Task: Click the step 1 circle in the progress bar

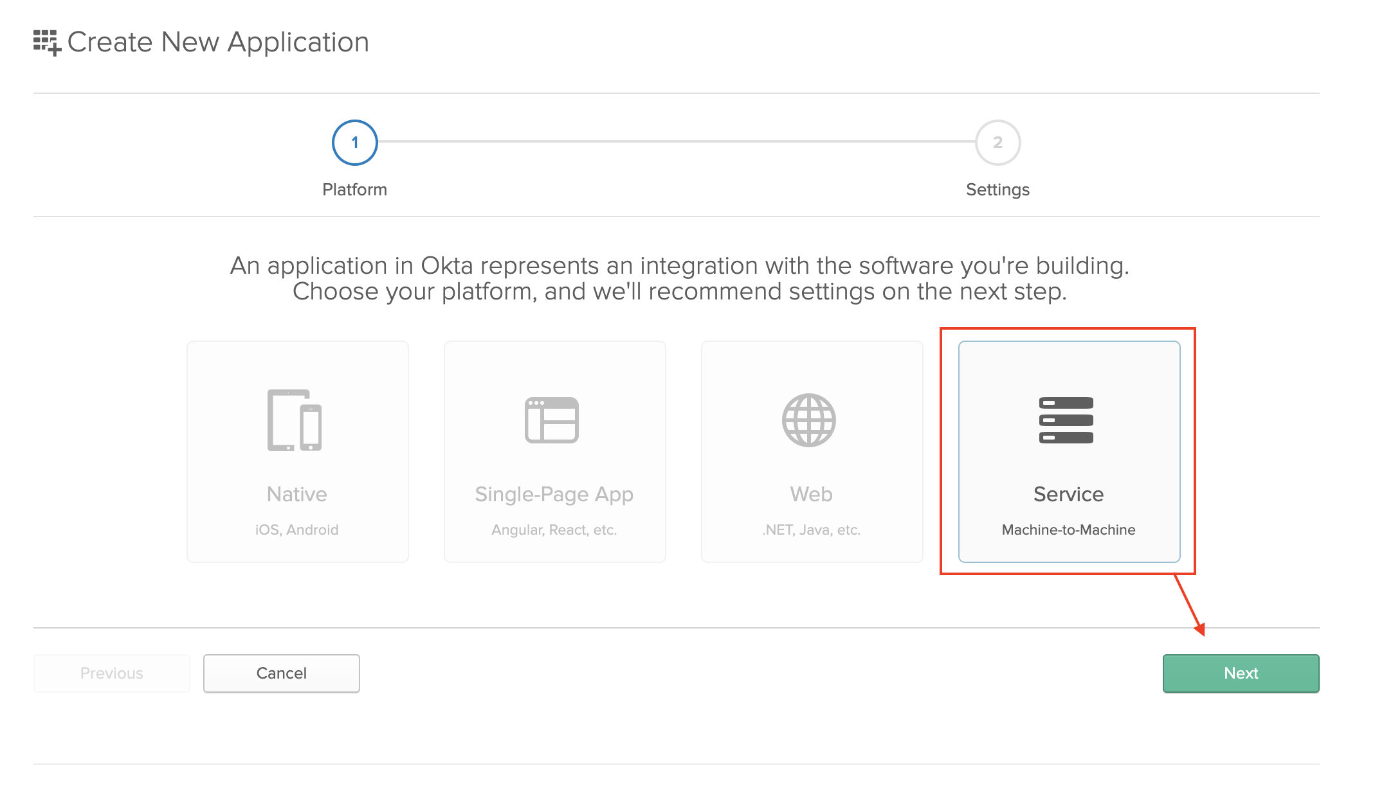Action: pyautogui.click(x=354, y=142)
